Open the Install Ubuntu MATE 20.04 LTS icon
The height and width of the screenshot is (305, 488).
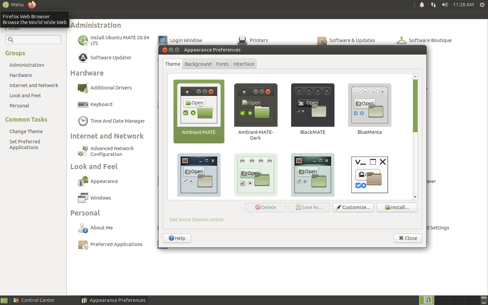[x=83, y=41]
